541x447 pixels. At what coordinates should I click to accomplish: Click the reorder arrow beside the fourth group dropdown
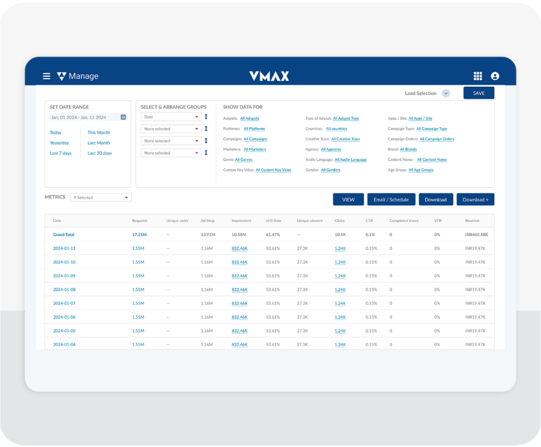point(206,153)
